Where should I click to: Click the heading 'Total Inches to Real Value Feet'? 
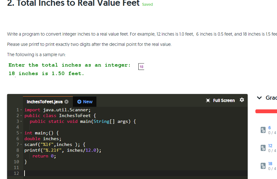[x=78, y=3]
